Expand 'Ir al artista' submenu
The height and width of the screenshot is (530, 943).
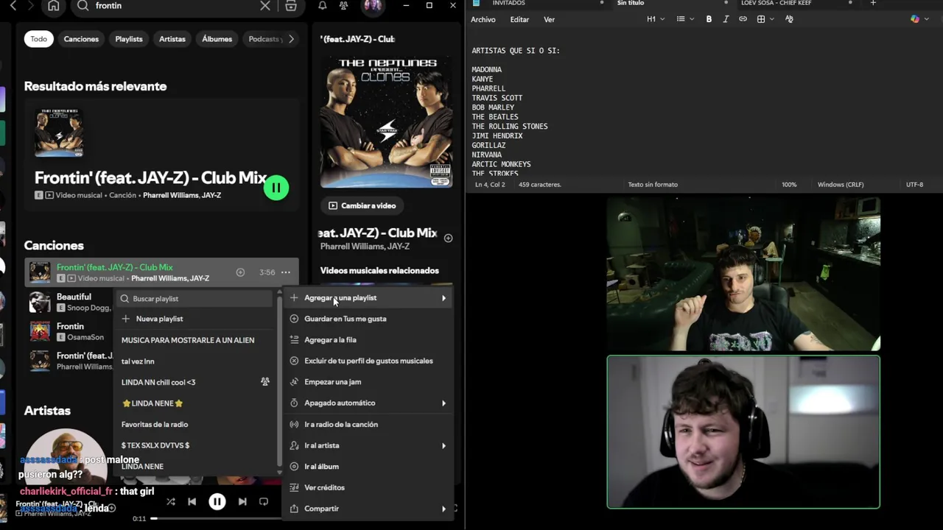(368, 445)
